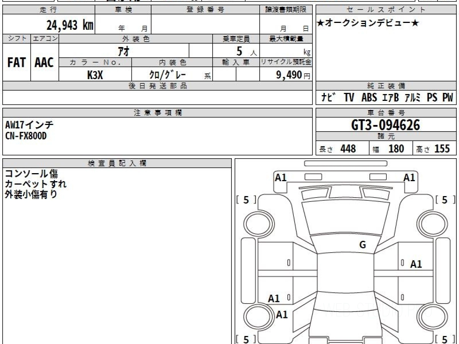This screenshot has height=344, width=459.
Task: Click the color number K3X
Action: click(95, 75)
